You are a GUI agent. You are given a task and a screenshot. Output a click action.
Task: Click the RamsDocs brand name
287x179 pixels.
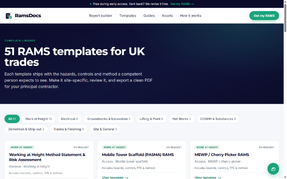tap(28, 16)
